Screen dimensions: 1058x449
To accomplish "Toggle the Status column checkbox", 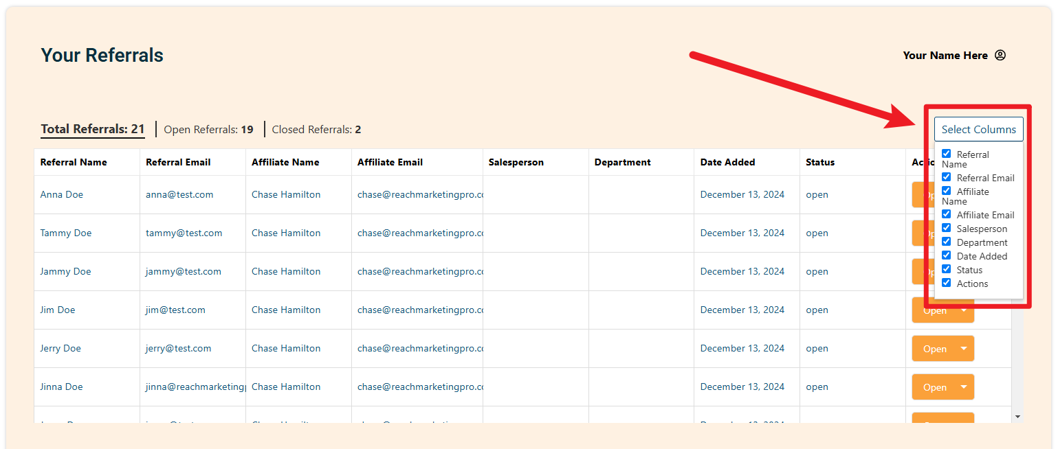I will point(947,269).
